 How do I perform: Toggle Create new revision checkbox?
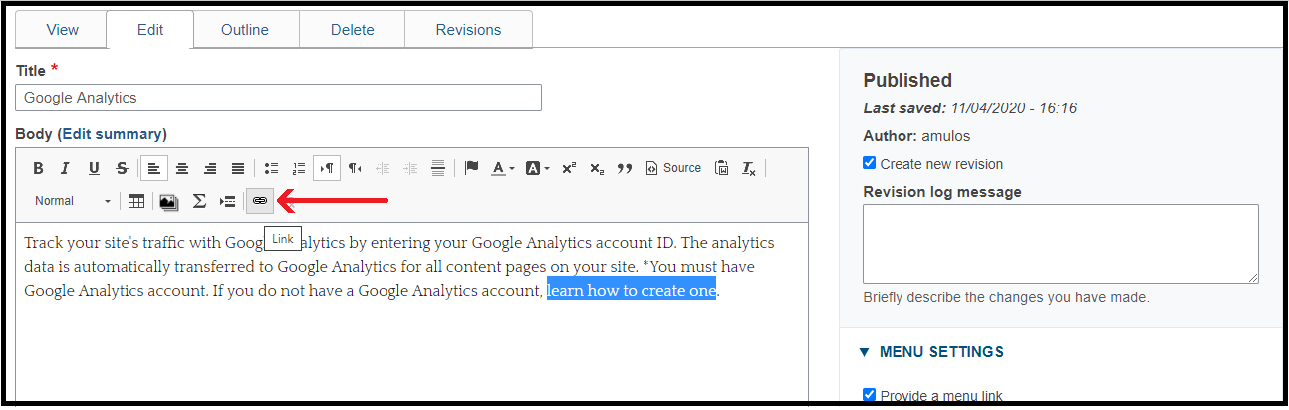pyautogui.click(x=870, y=164)
